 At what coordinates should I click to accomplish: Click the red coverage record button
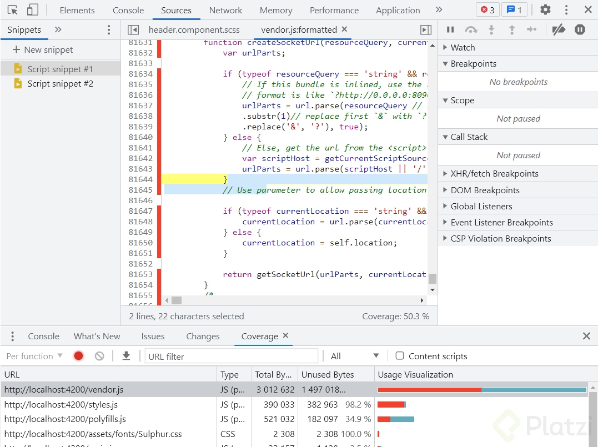(x=79, y=356)
